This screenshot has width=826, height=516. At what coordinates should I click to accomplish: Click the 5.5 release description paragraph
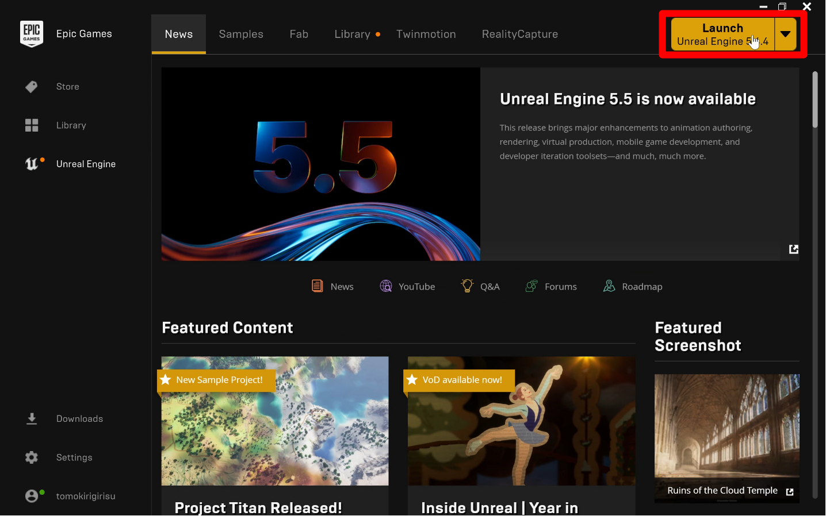pyautogui.click(x=626, y=142)
